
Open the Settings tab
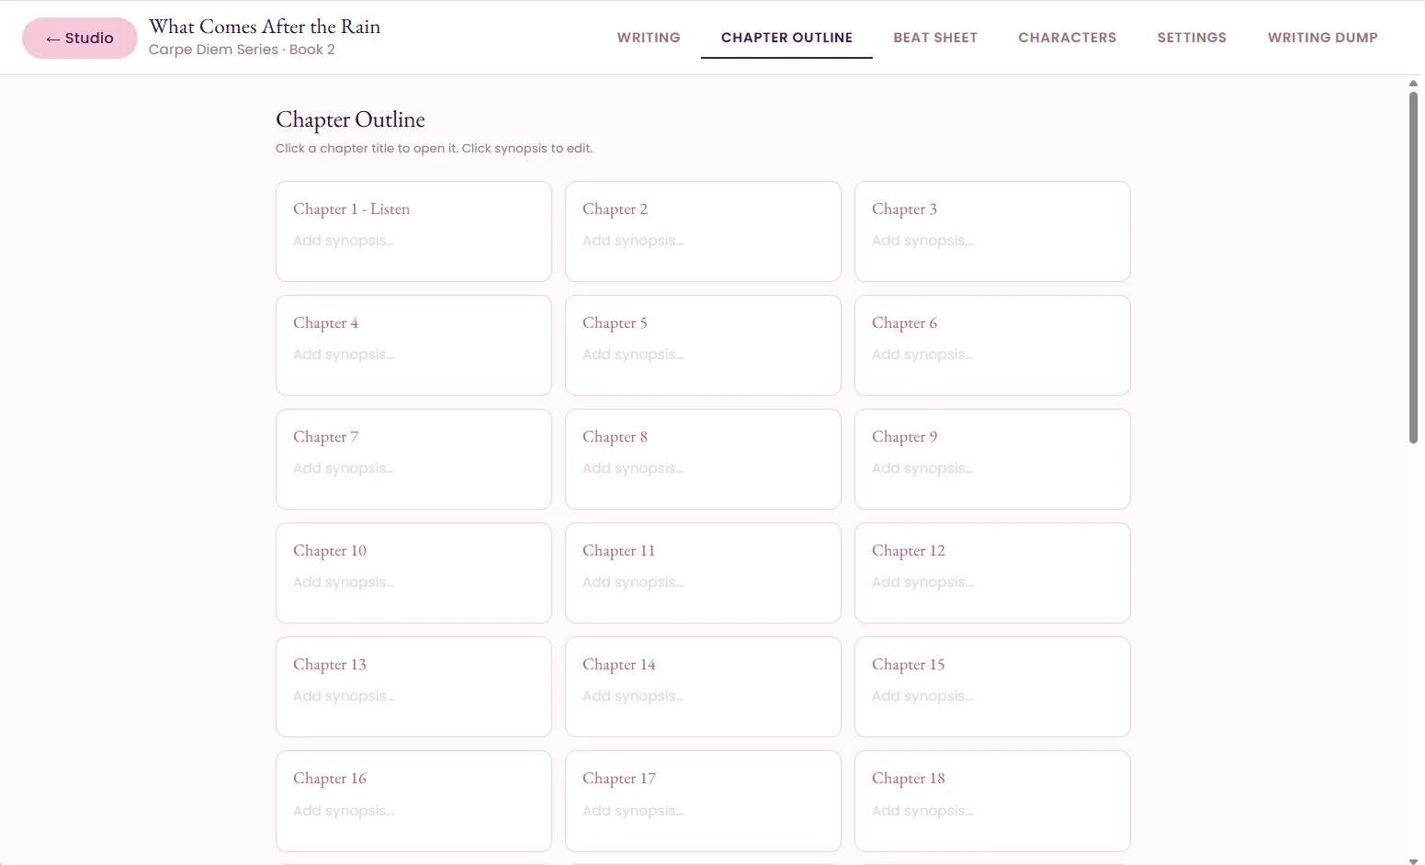[1192, 38]
